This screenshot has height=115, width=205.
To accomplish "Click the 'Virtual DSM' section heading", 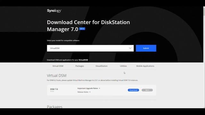I will point(57,75).
